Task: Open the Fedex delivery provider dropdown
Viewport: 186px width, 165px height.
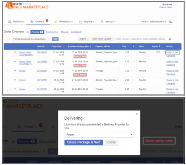Action: pyautogui.click(x=99, y=135)
